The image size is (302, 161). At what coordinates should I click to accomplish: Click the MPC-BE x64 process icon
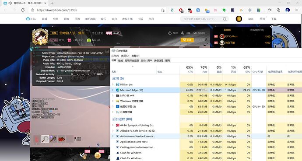[x=117, y=95]
